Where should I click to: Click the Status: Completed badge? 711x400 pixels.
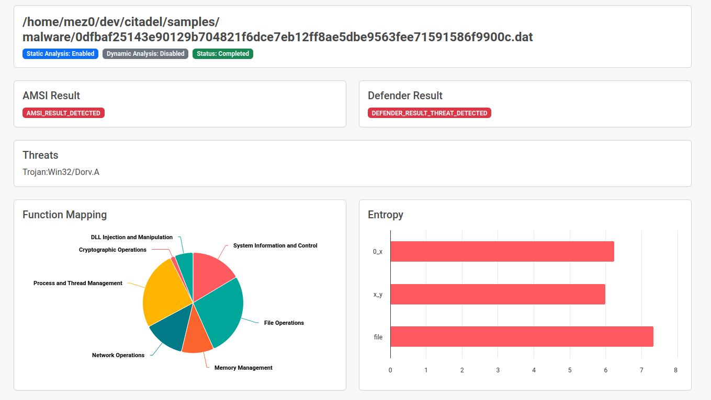223,54
